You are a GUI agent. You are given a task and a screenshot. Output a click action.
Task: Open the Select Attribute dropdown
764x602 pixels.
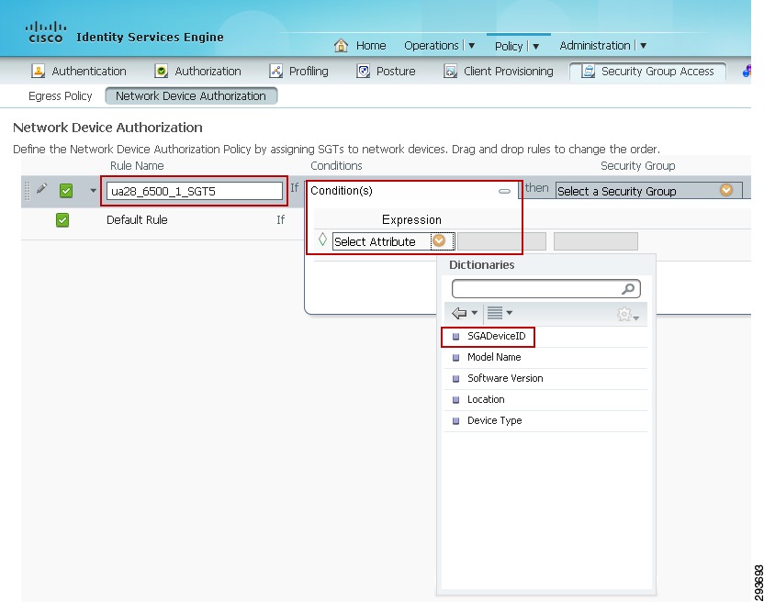tap(394, 241)
